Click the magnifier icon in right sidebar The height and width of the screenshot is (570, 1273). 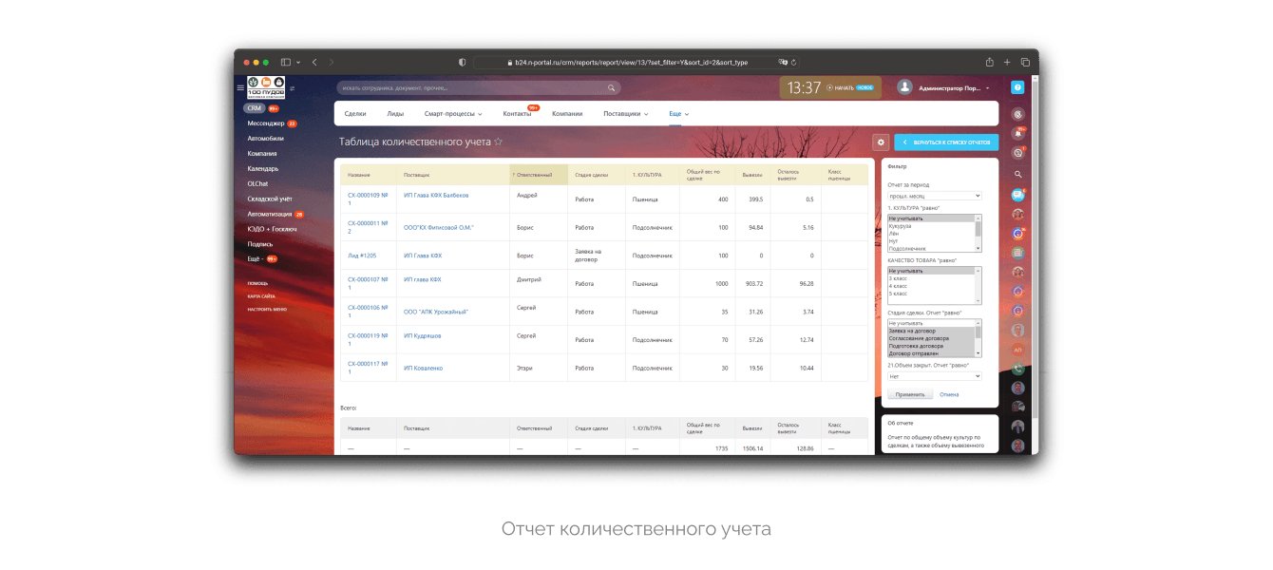tap(1017, 174)
